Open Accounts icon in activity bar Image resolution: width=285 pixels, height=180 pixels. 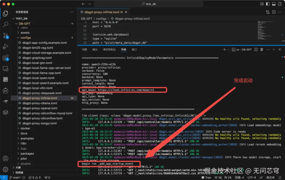[6, 159]
